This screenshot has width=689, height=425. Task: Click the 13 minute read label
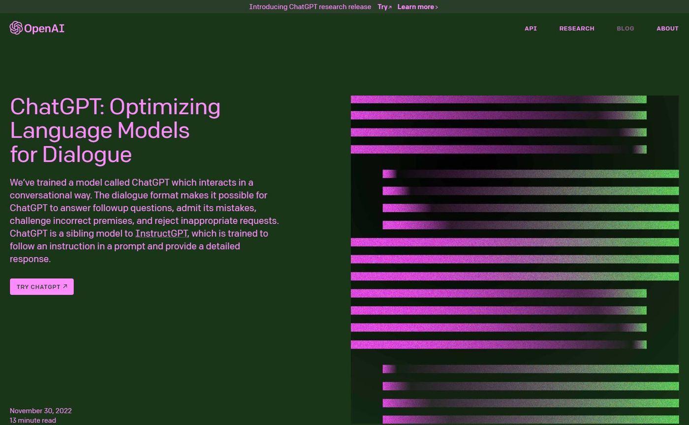pyautogui.click(x=33, y=421)
